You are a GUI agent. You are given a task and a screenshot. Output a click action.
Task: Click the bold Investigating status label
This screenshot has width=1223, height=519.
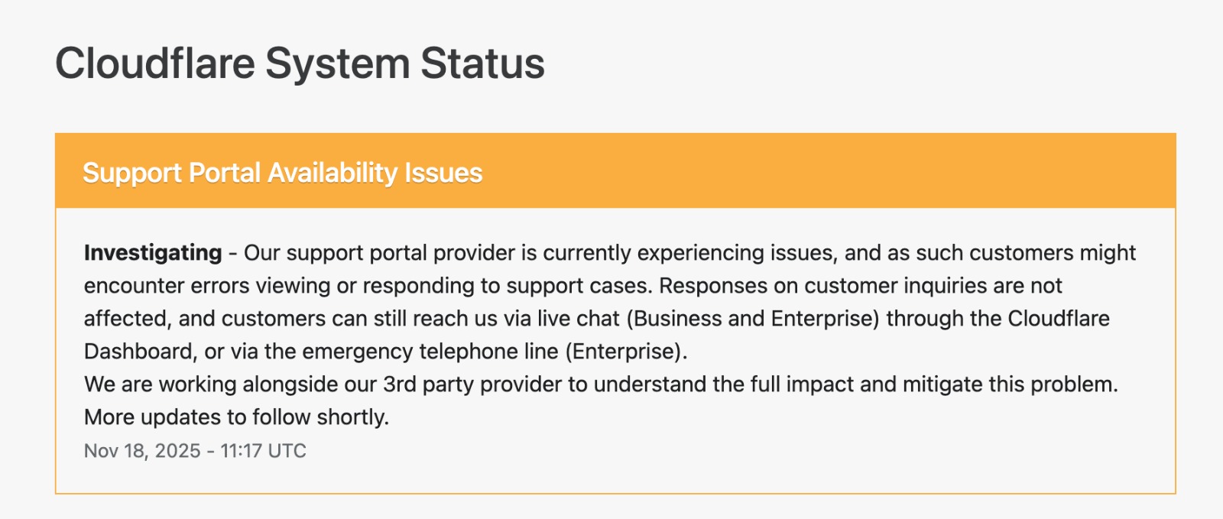pos(153,253)
